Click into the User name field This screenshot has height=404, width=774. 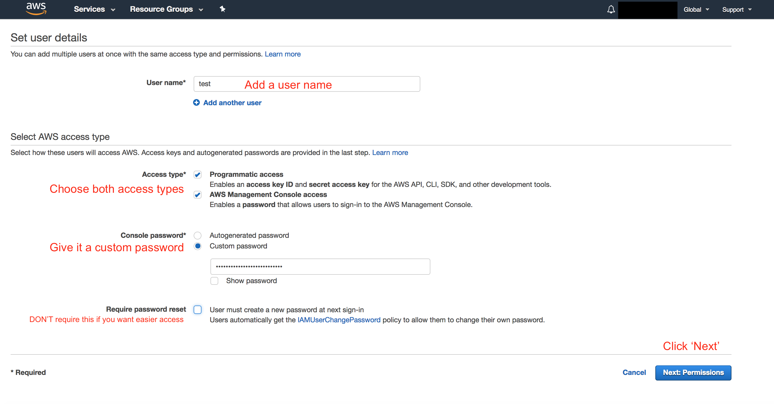click(x=306, y=84)
